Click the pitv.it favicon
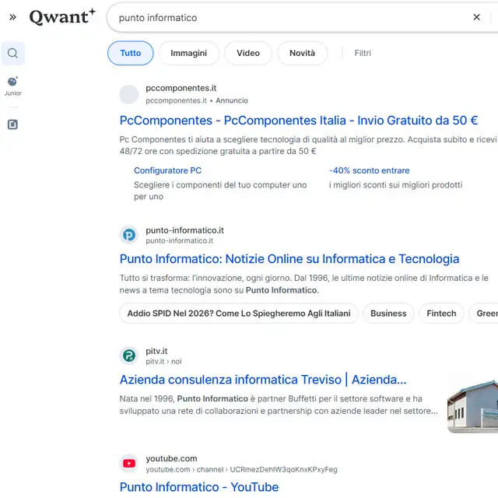This screenshot has width=498, height=498. click(x=129, y=356)
